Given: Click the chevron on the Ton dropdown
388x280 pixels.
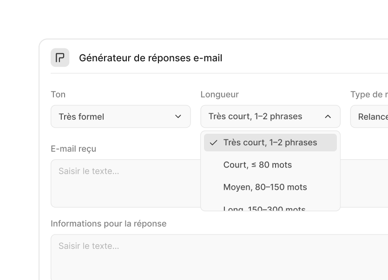Looking at the screenshot, I should point(178,117).
